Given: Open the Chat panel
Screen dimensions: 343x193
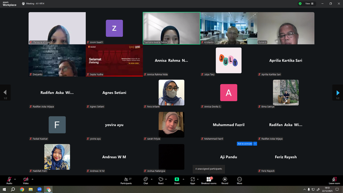Looking at the screenshot, I should coord(146,181).
